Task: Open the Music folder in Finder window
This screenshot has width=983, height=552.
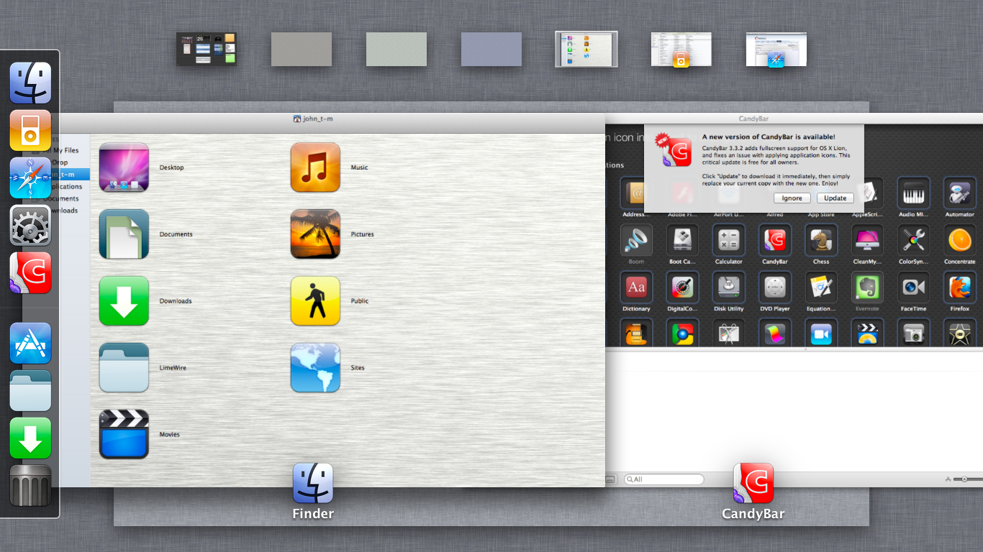Action: pyautogui.click(x=315, y=167)
